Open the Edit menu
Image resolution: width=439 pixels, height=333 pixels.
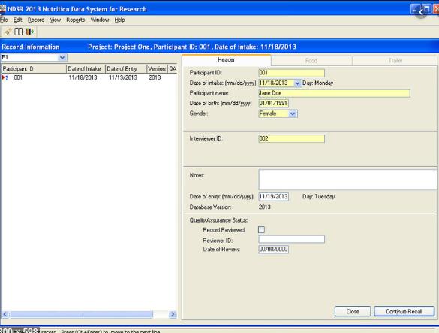tap(17, 20)
